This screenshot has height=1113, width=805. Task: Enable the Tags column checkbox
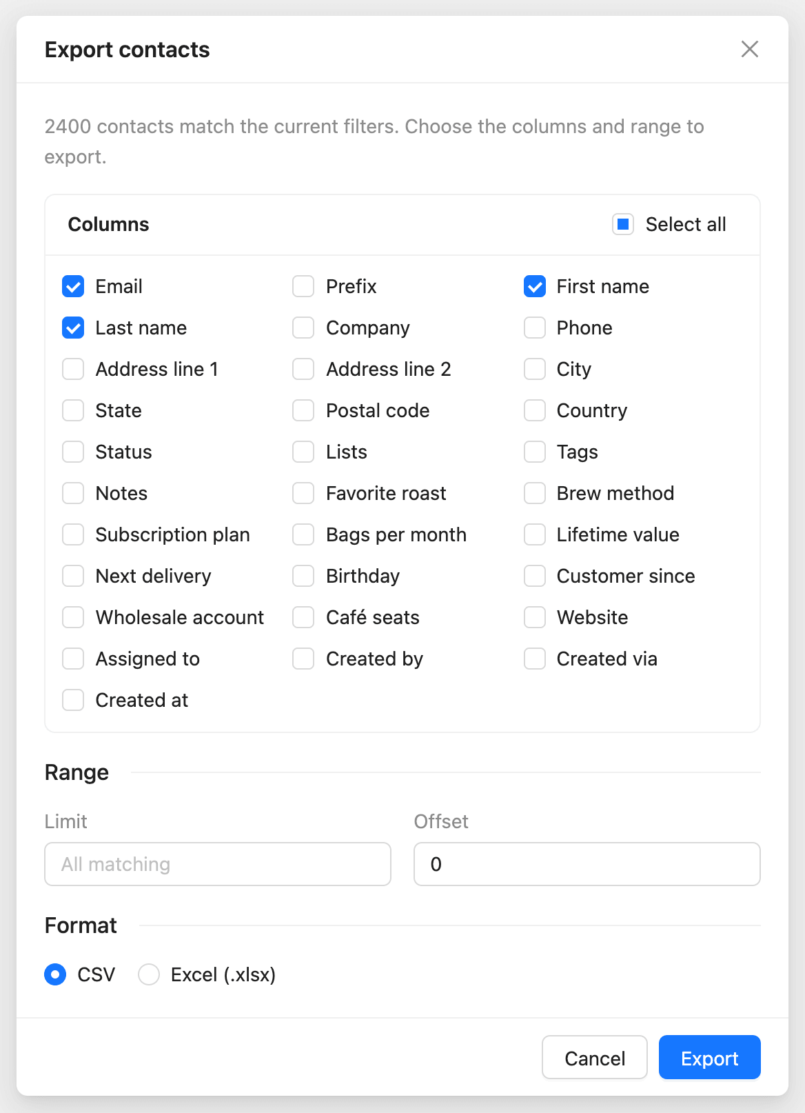535,452
